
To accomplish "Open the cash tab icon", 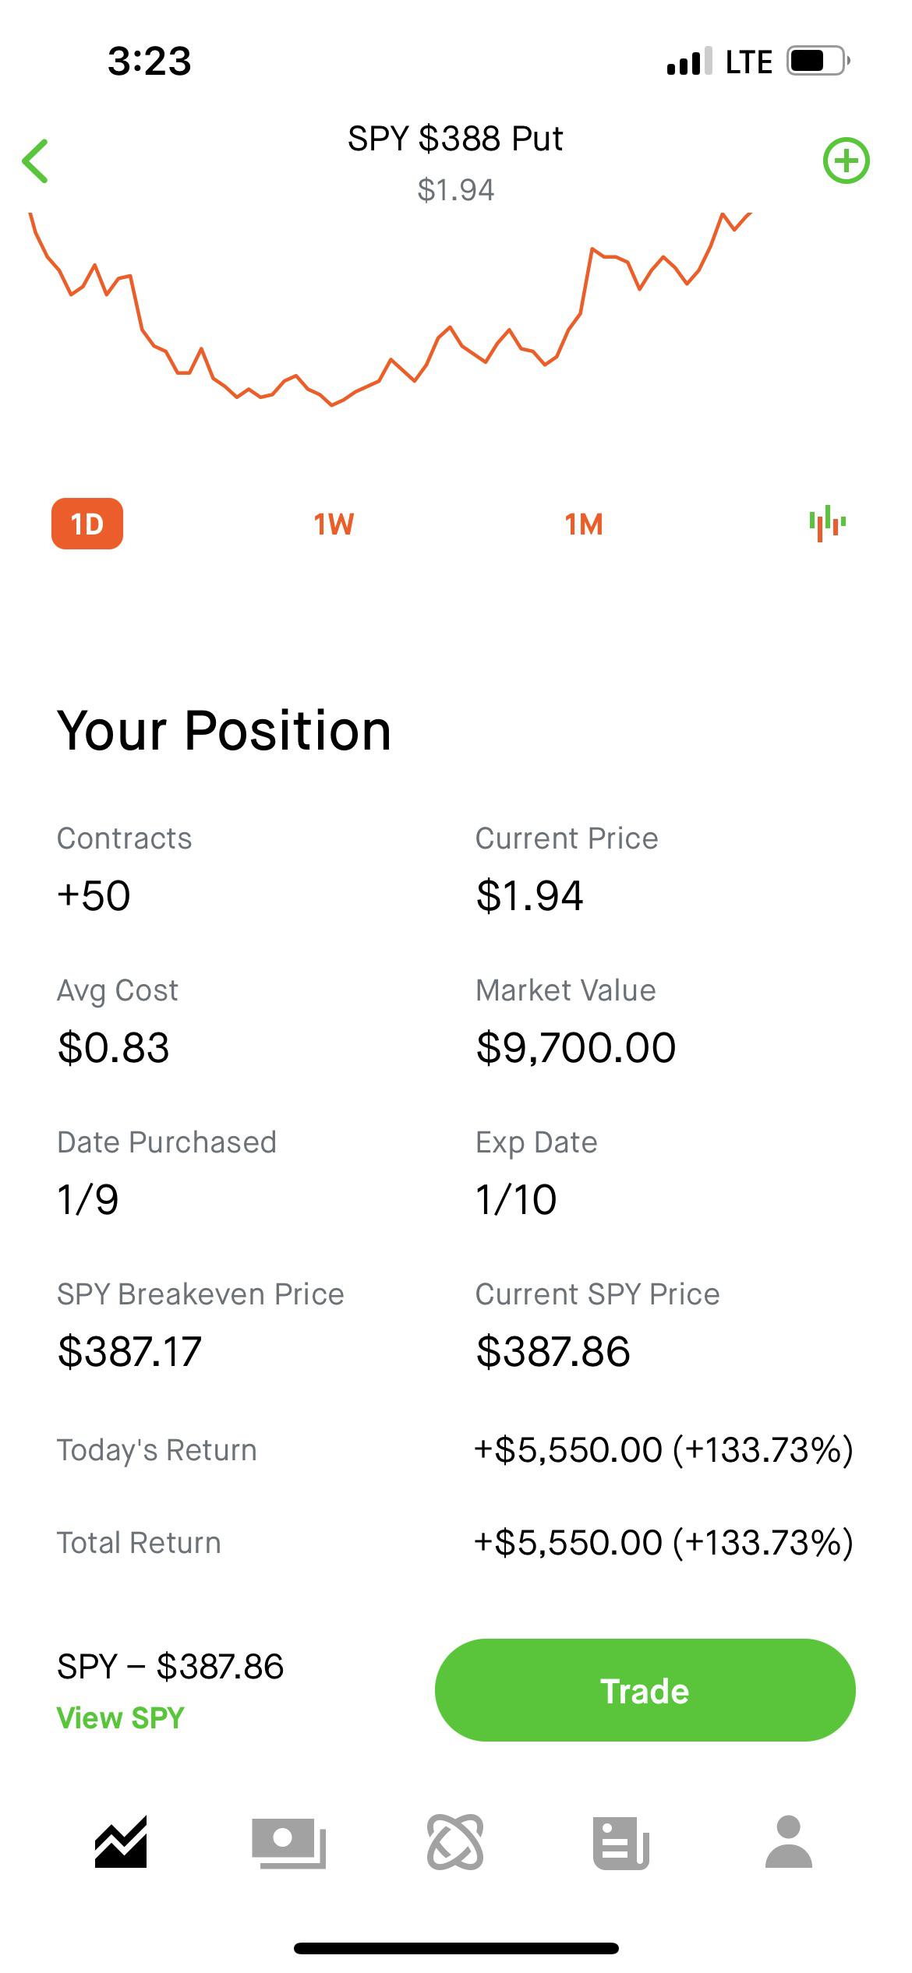I will [288, 1842].
